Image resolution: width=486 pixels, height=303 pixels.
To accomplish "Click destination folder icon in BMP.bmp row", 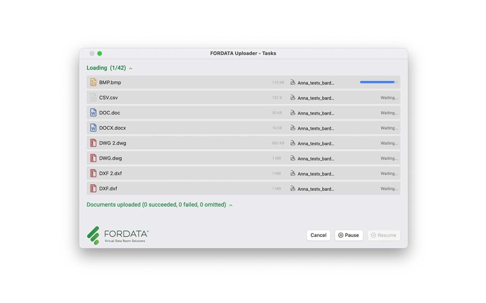I will [x=293, y=82].
